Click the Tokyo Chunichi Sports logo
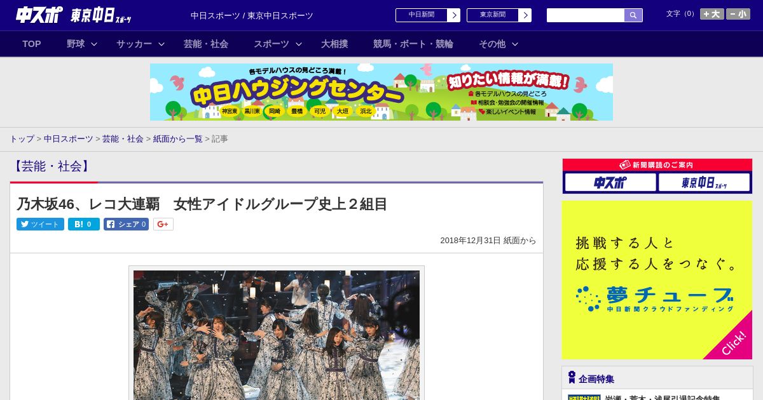This screenshot has height=400, width=763. pyautogui.click(x=101, y=15)
